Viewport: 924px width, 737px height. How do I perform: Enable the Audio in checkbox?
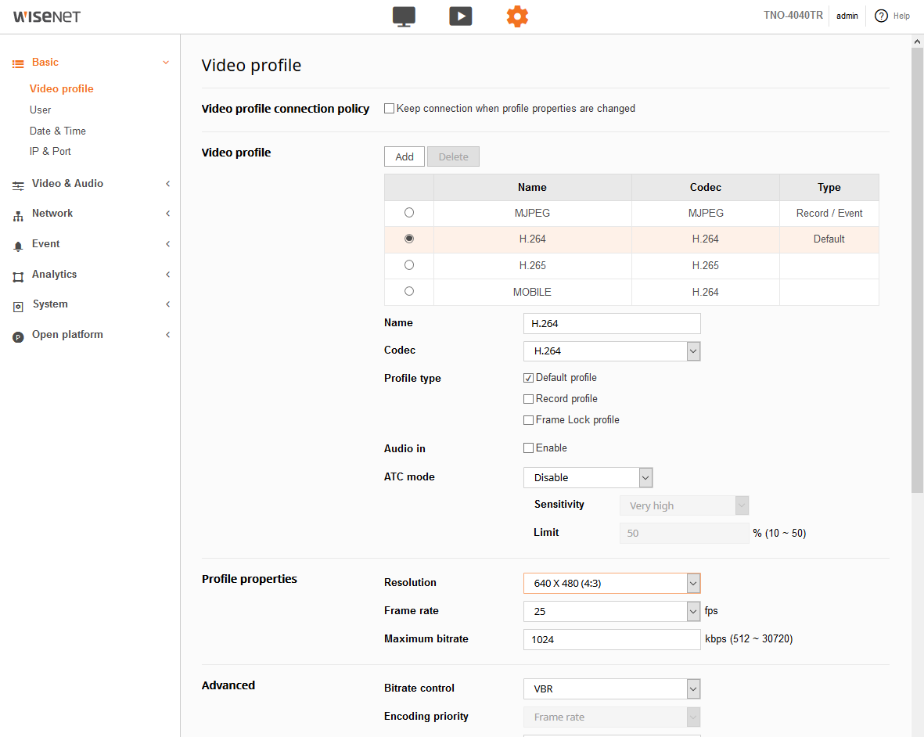coord(529,448)
